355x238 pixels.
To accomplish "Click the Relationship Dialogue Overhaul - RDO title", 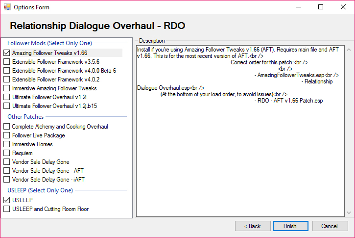I will coord(97,26).
